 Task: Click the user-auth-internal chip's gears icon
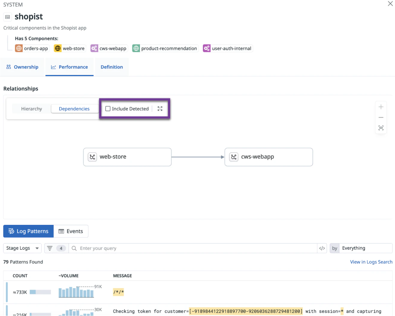point(207,48)
